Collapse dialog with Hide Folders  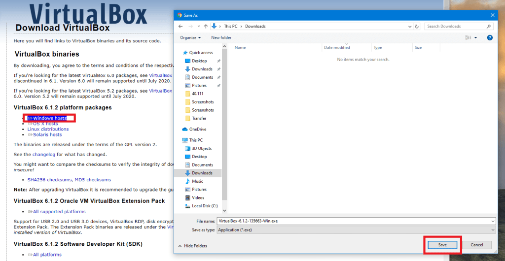pyautogui.click(x=194, y=246)
